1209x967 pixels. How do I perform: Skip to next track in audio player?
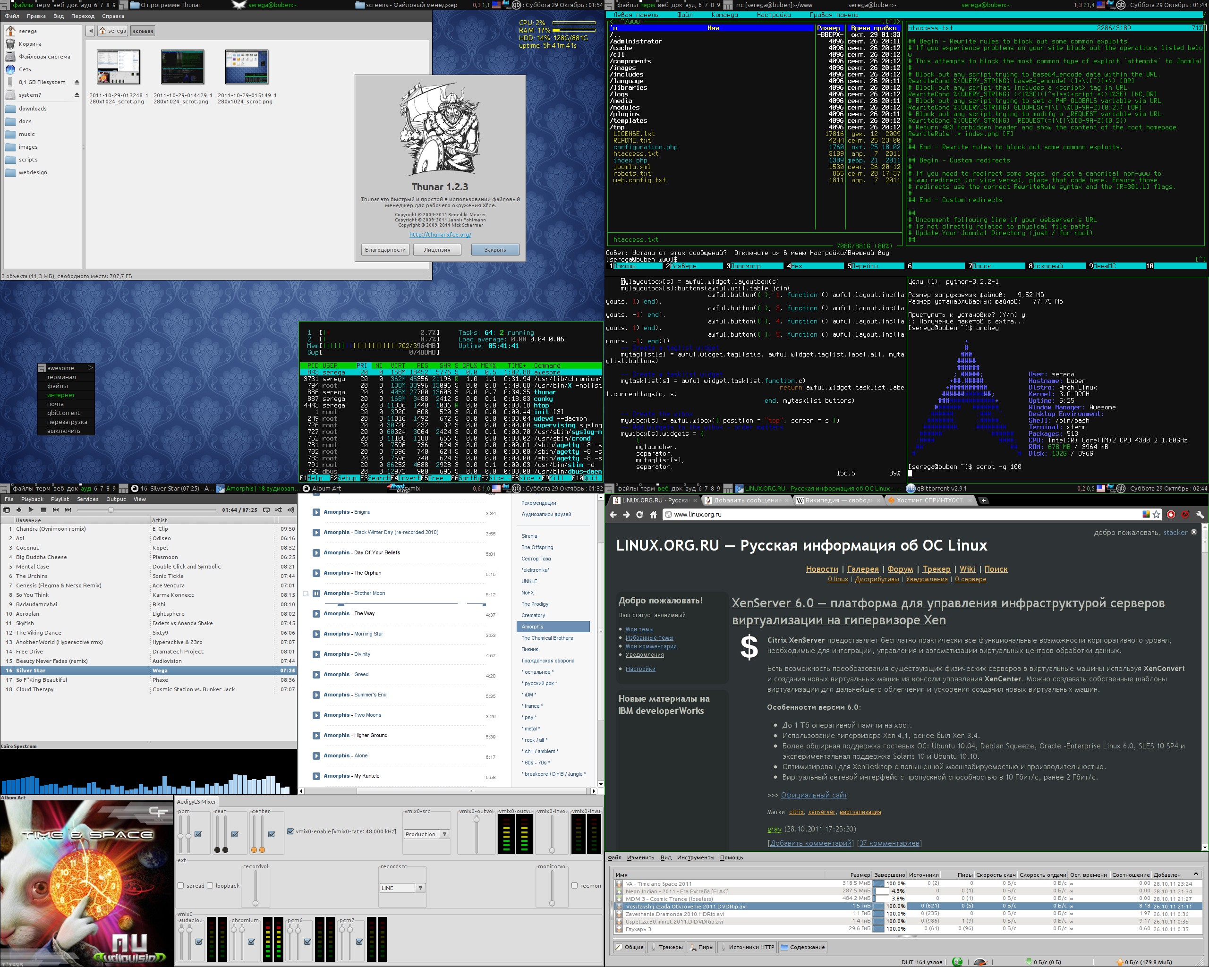(68, 509)
